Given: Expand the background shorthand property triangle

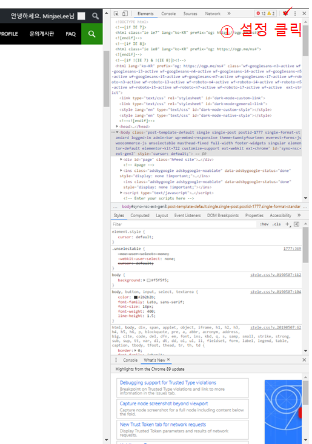Looking at the screenshot, I should [144, 280].
